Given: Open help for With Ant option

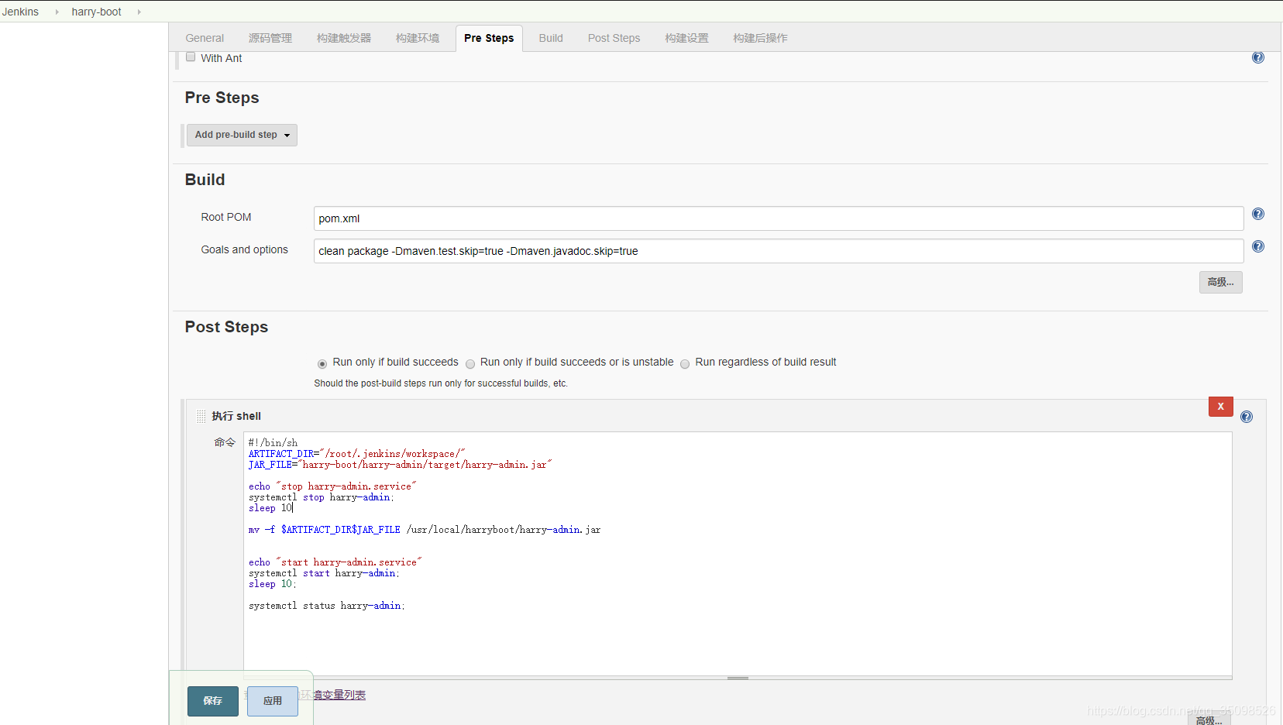Looking at the screenshot, I should pos(1258,57).
